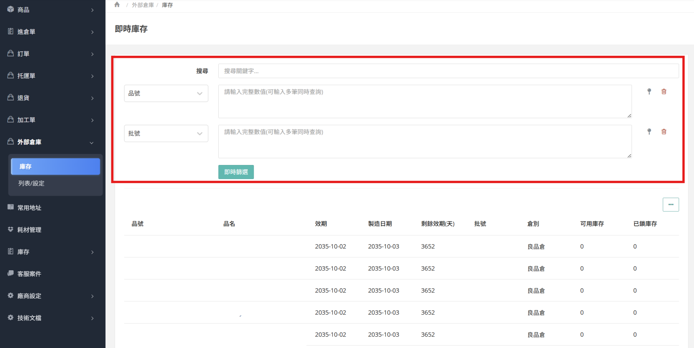This screenshot has width=694, height=348.
Task: Expand the 訂單 sidebar menu
Action: (x=51, y=54)
